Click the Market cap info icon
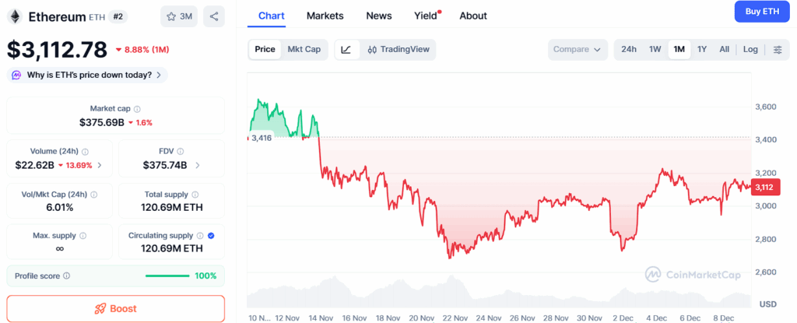The width and height of the screenshot is (797, 323). pyautogui.click(x=137, y=109)
